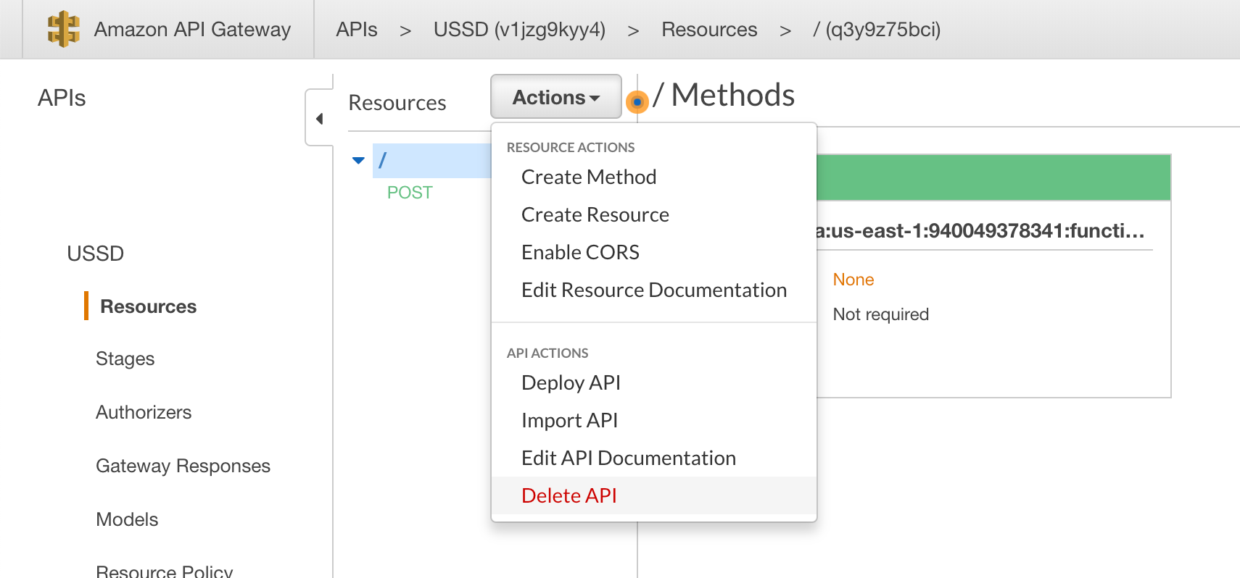Open Gateway Responses in sidebar
This screenshot has height=578, width=1240.
click(183, 466)
